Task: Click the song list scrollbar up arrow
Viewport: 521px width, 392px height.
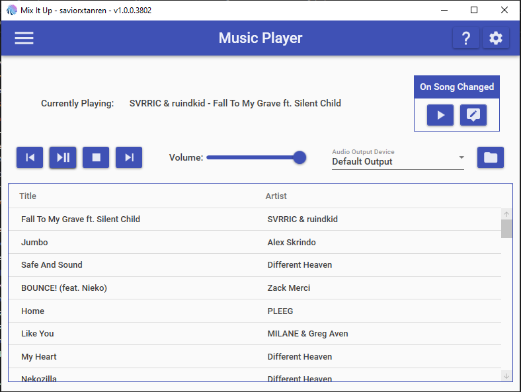Action: (x=506, y=214)
